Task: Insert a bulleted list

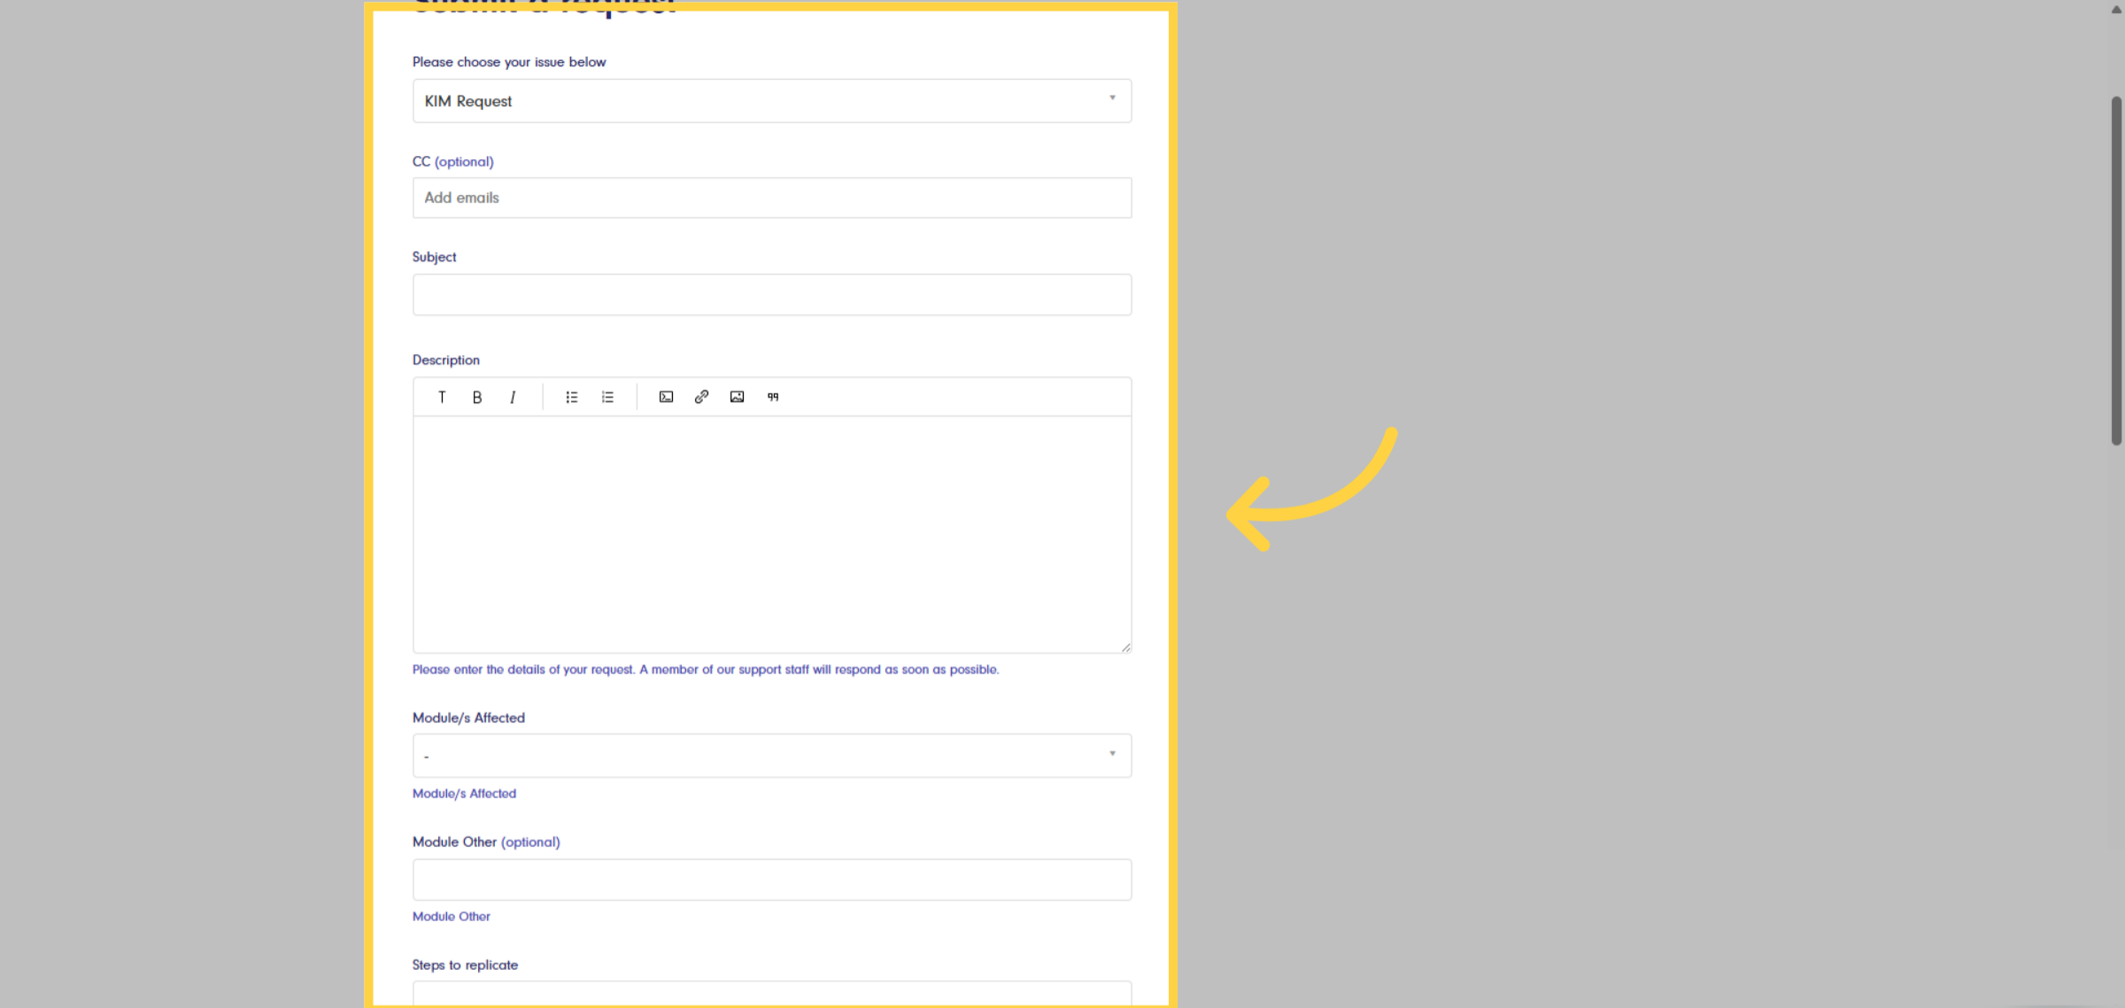Action: [x=572, y=397]
